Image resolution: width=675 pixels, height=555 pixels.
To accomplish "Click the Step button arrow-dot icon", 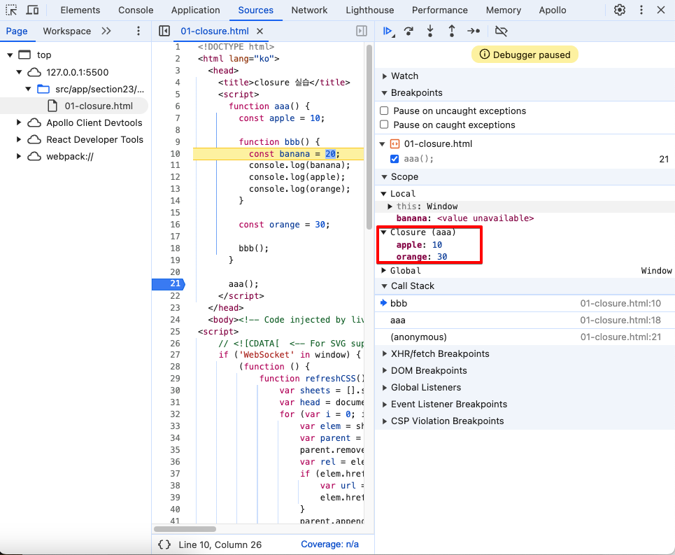I will 474,31.
